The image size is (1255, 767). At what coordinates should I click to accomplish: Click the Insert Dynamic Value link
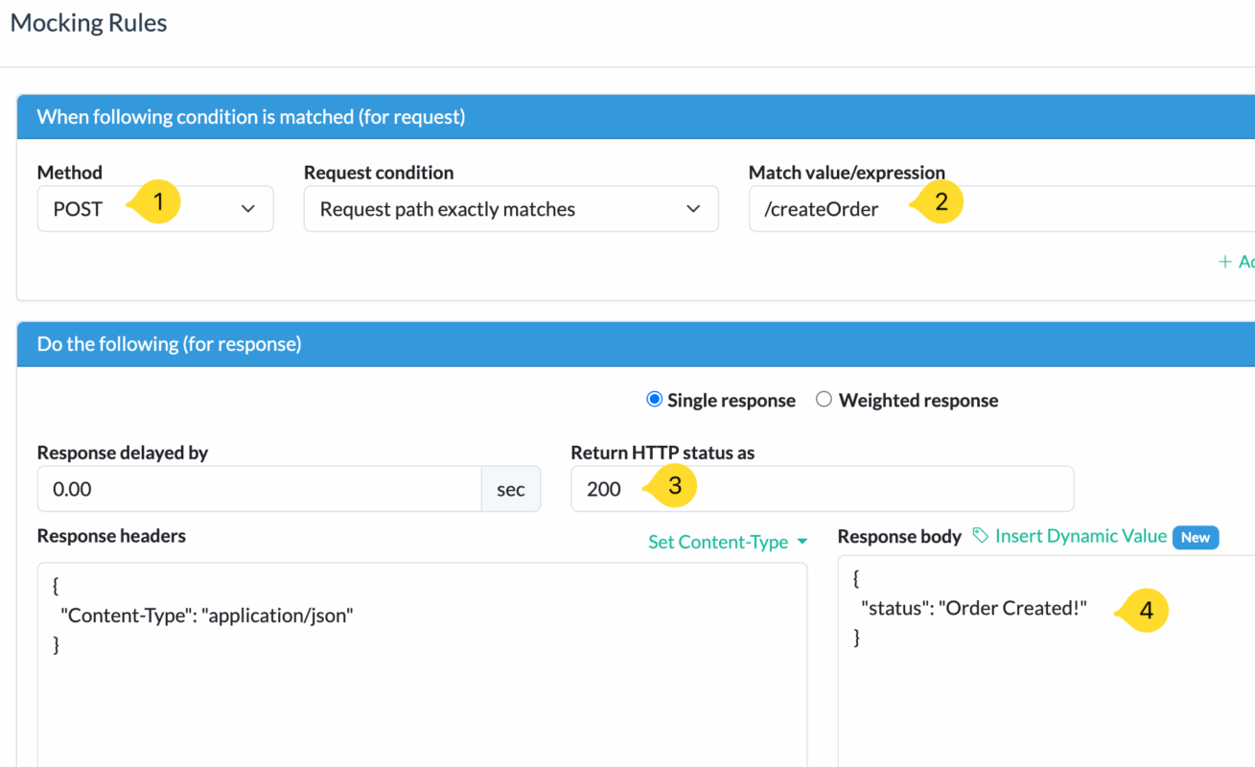tap(1081, 536)
